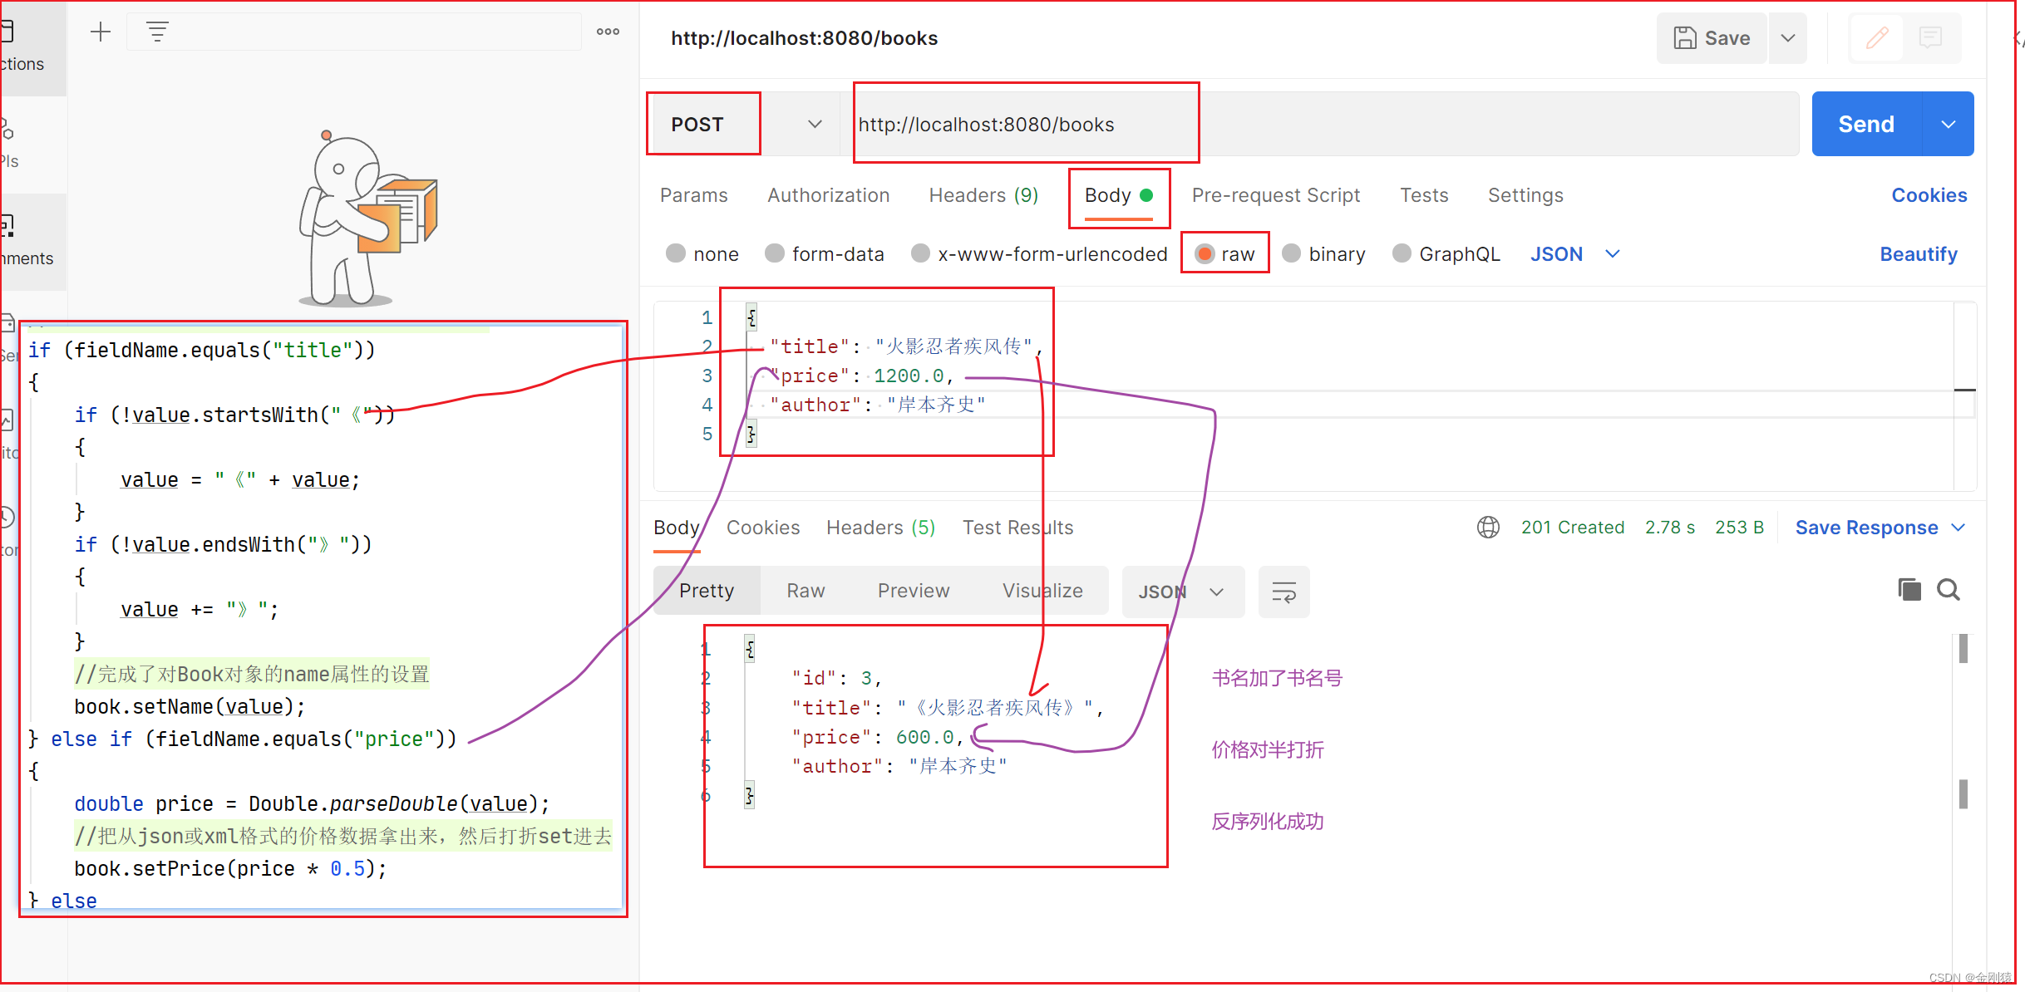This screenshot has height=992, width=2025.
Task: Expand the Save button dropdown arrow
Action: (1787, 37)
